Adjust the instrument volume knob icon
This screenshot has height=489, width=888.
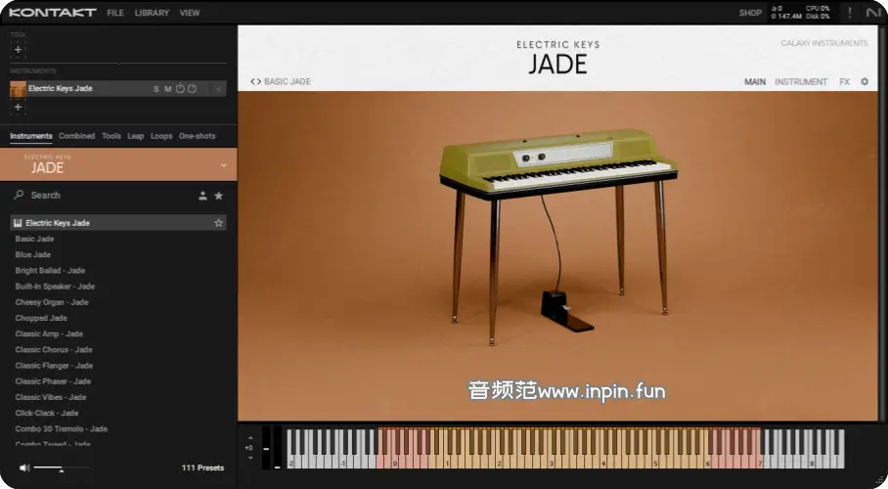pos(180,88)
